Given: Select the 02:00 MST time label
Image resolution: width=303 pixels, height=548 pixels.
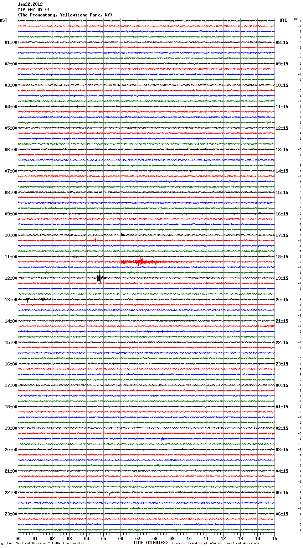Looking at the screenshot, I should pyautogui.click(x=11, y=64).
